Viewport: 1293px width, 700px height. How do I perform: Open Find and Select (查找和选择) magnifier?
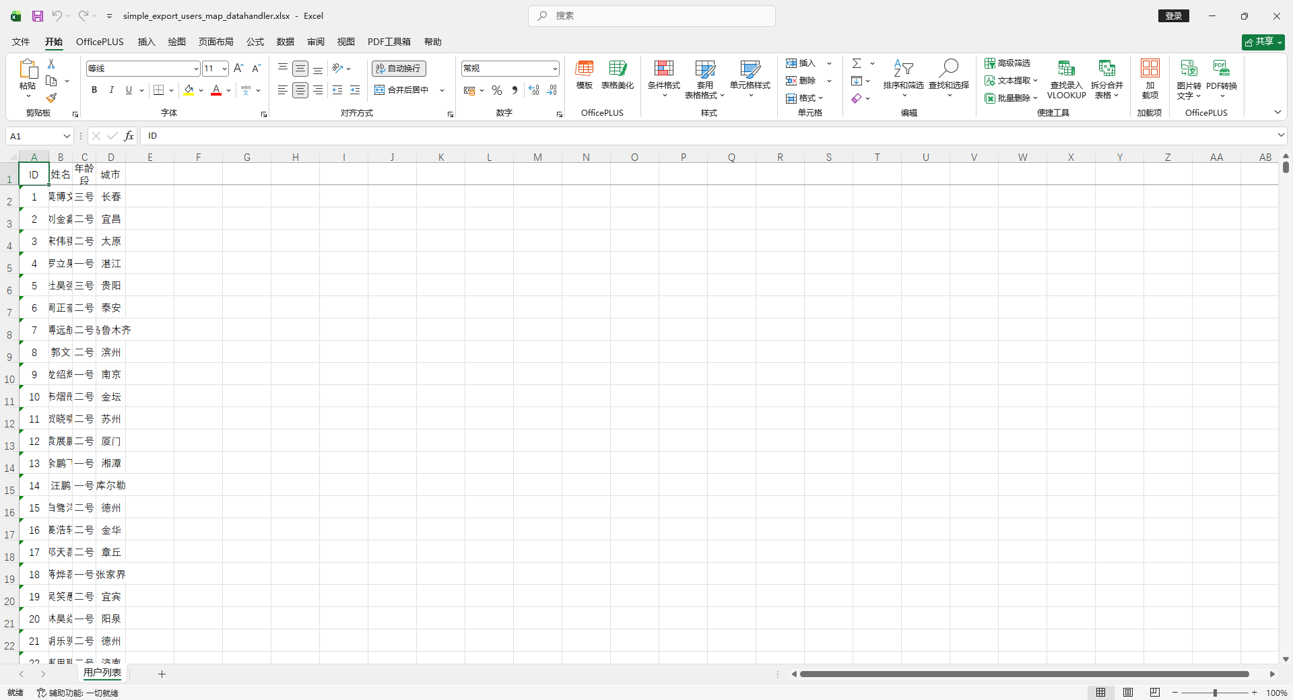pyautogui.click(x=948, y=77)
